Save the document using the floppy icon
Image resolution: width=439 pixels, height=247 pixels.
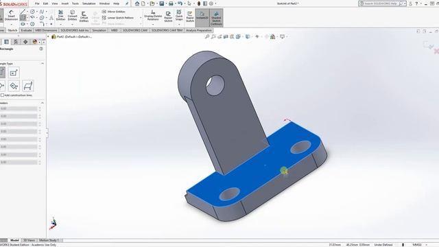point(162,3)
